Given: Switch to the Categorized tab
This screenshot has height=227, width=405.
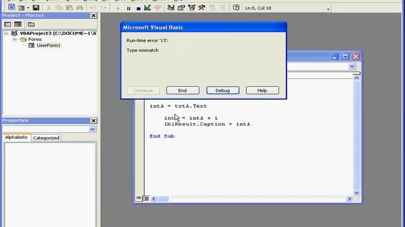Looking at the screenshot, I should point(46,138).
